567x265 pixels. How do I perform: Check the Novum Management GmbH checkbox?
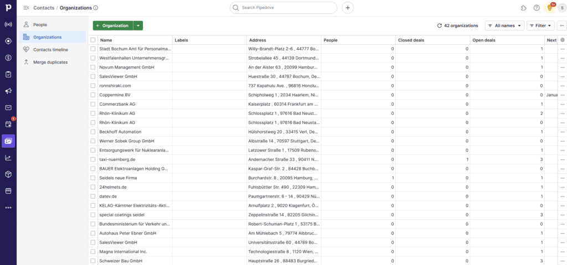tap(93, 67)
